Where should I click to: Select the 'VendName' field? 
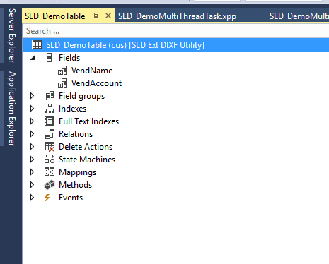92,71
